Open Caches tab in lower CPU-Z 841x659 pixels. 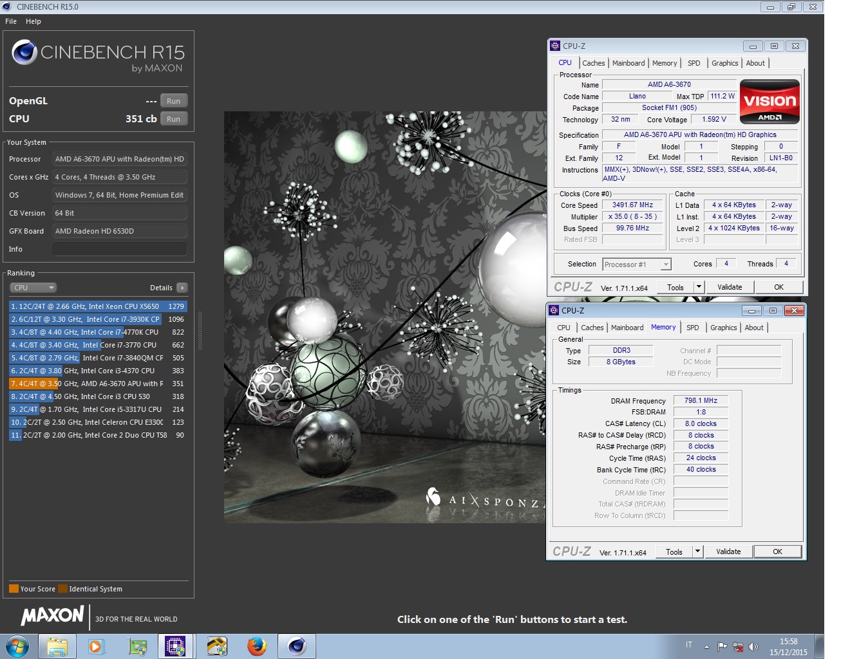coord(592,328)
